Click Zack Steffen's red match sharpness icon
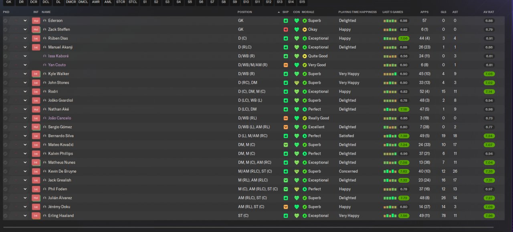This screenshot has height=232, width=513. point(286,30)
